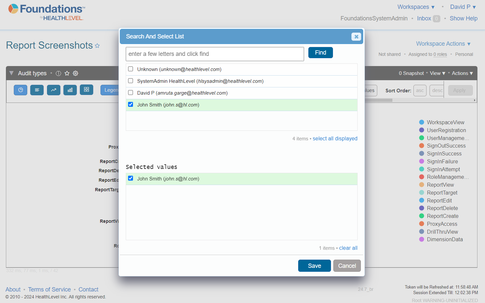Click the Save button
485x303 pixels.
[314, 266]
